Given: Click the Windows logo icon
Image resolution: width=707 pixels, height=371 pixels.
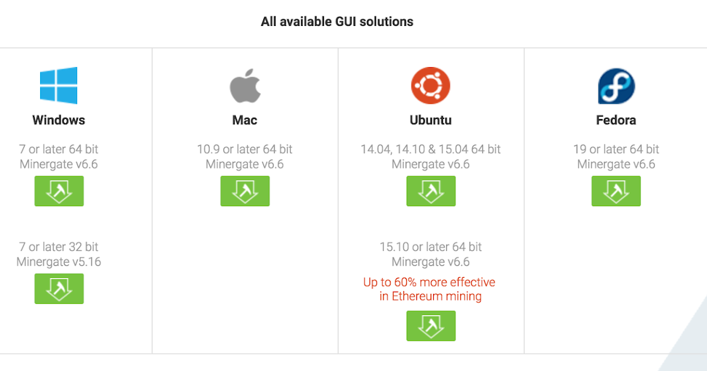Looking at the screenshot, I should [x=58, y=85].
